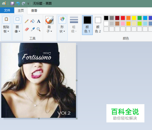Pick the pink (rose) color swatch
This screenshot has width=152, height=130.
point(123,24)
